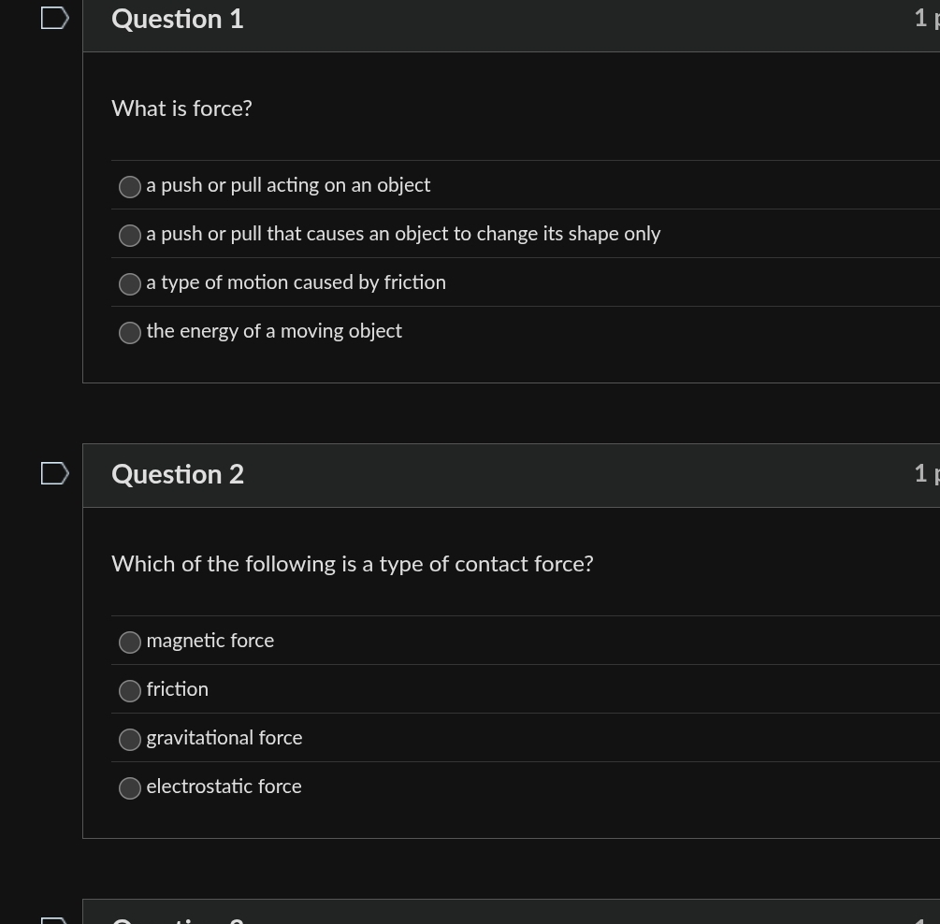This screenshot has width=940, height=924.
Task: Select 'gravitational force' radio option
Action: click(x=130, y=740)
